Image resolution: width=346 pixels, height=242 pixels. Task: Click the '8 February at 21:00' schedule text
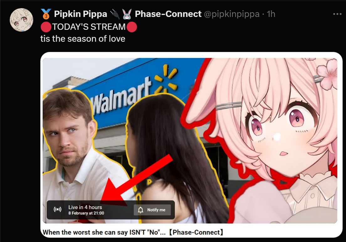point(86,213)
